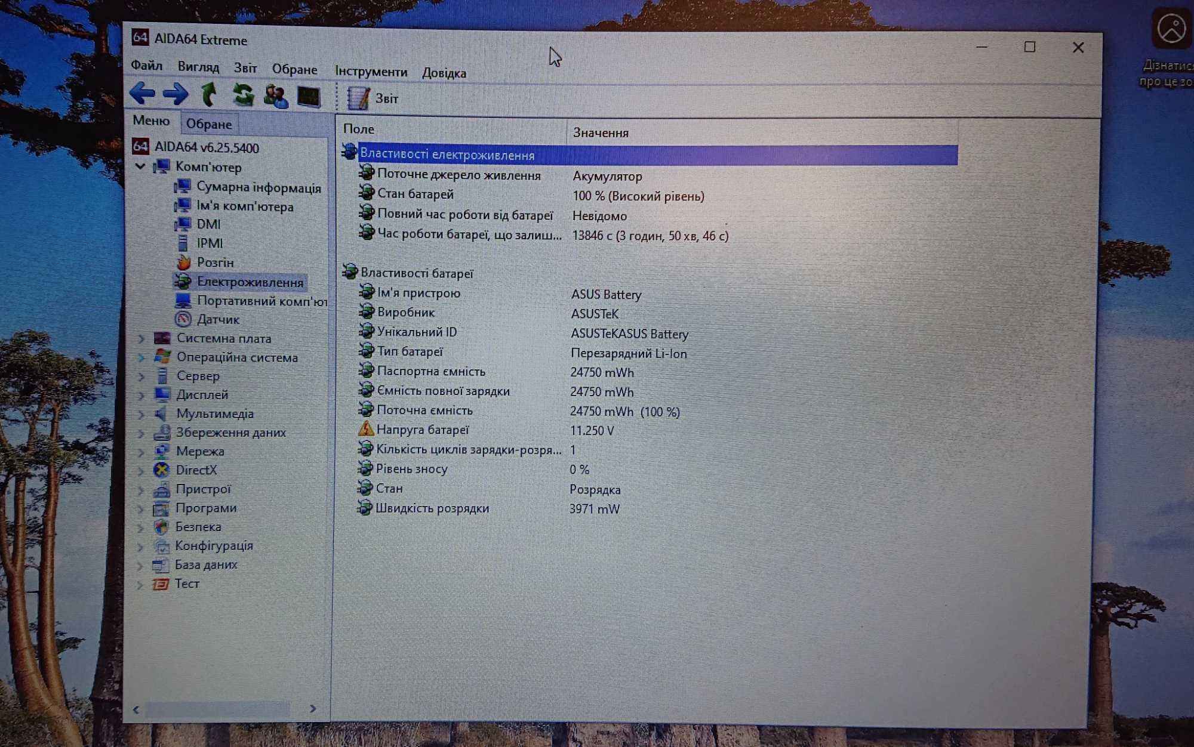Click the green up-level arrow icon
This screenshot has width=1194, height=747.
209,94
